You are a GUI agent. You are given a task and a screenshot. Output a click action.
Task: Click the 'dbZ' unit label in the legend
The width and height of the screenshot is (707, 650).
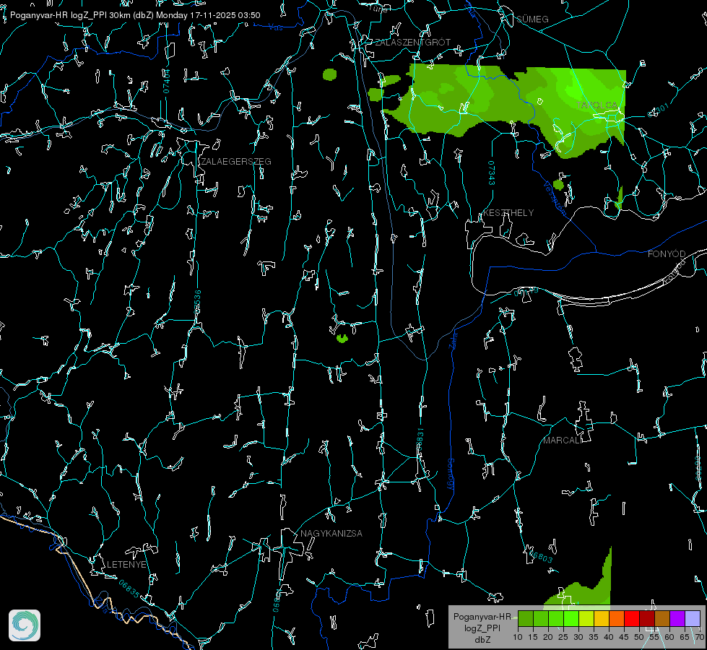point(482,640)
